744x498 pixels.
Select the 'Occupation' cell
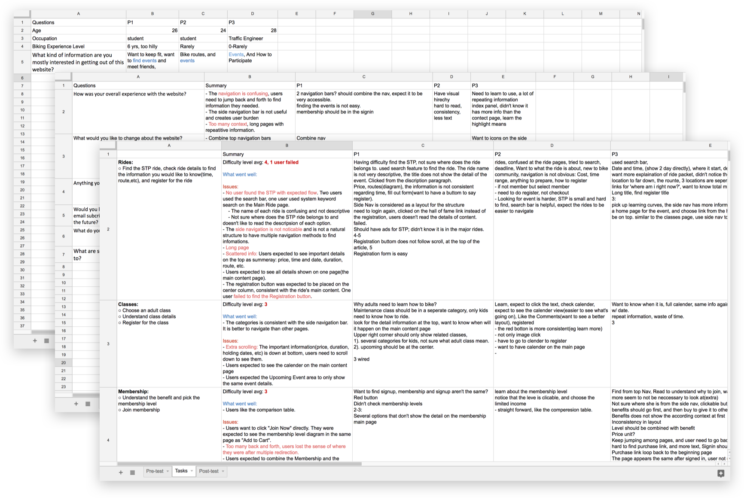coord(79,38)
